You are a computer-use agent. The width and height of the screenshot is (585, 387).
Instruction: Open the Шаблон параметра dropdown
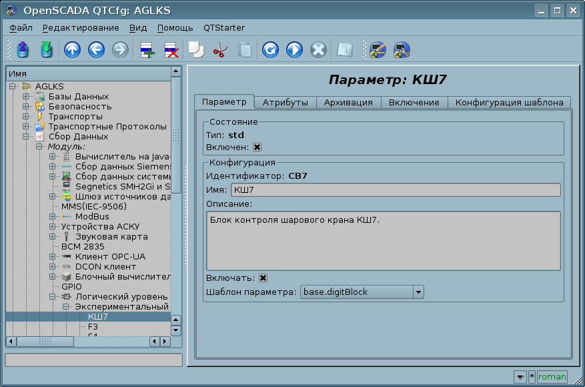418,292
